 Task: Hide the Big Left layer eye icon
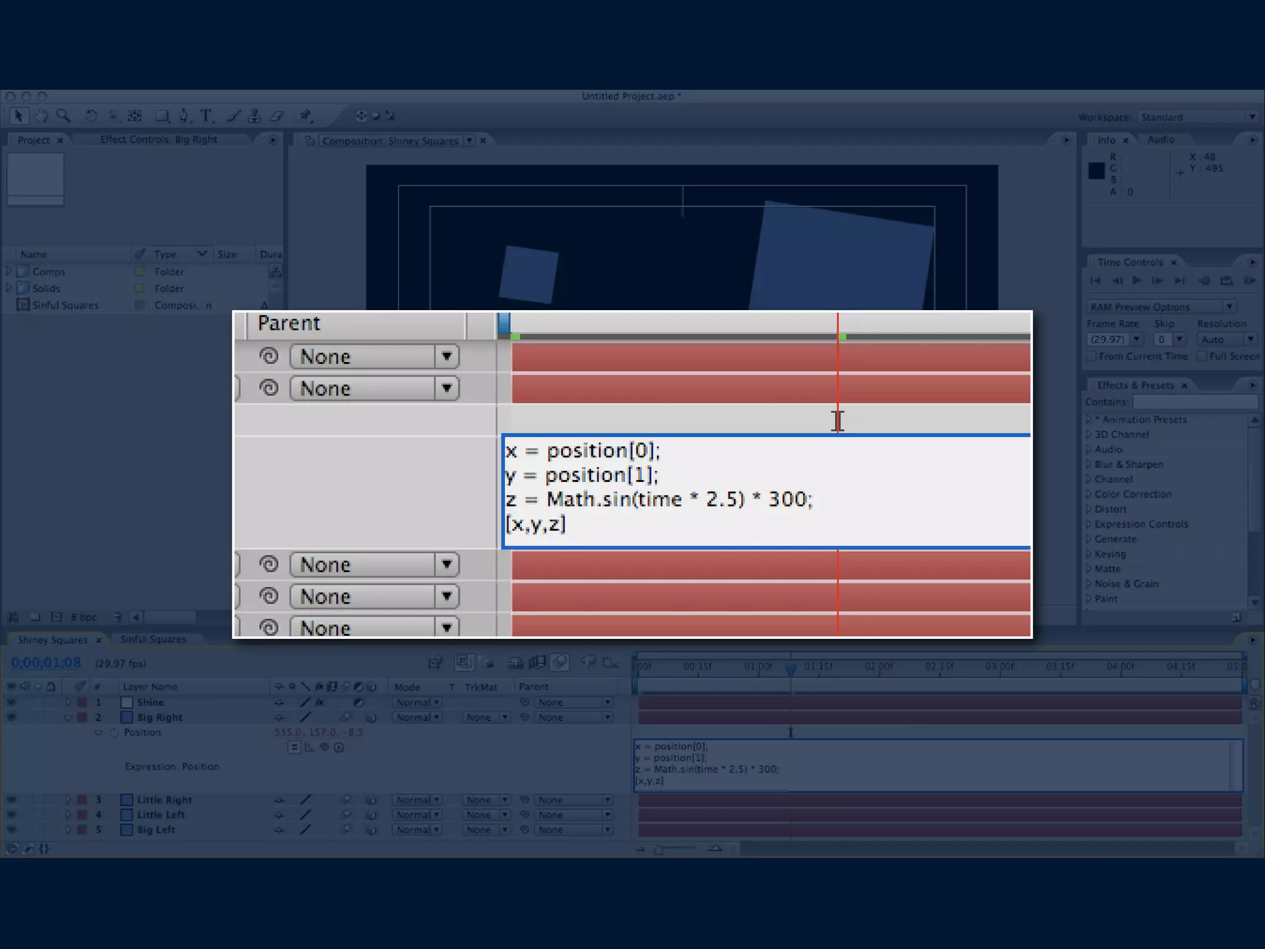11,830
